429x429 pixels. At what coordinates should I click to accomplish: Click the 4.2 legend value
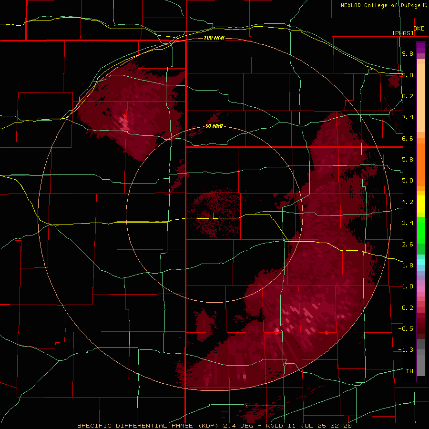[x=408, y=202]
